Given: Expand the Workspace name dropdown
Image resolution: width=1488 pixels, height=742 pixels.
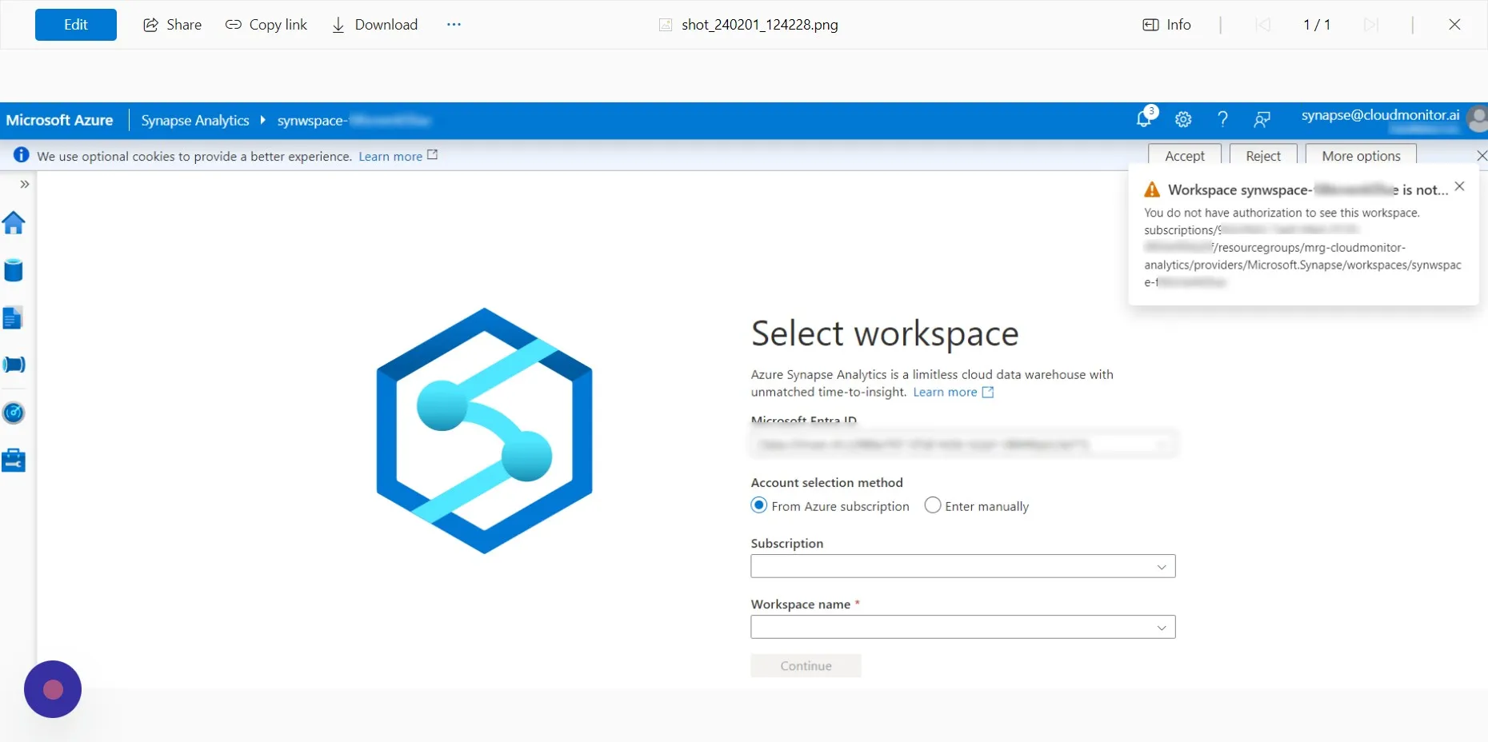Looking at the screenshot, I should [963, 627].
